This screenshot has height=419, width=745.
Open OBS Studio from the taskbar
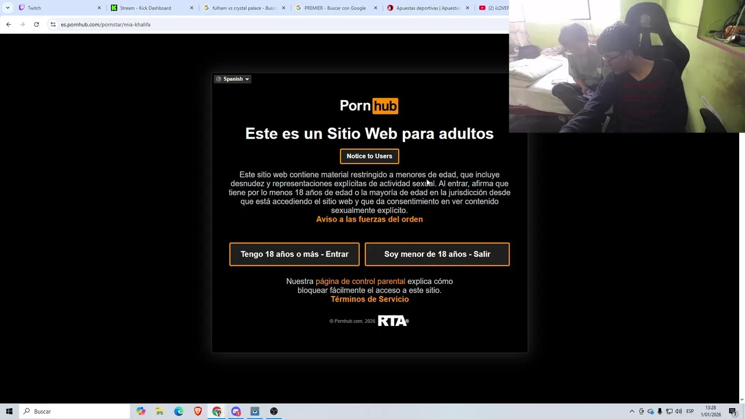point(274,411)
